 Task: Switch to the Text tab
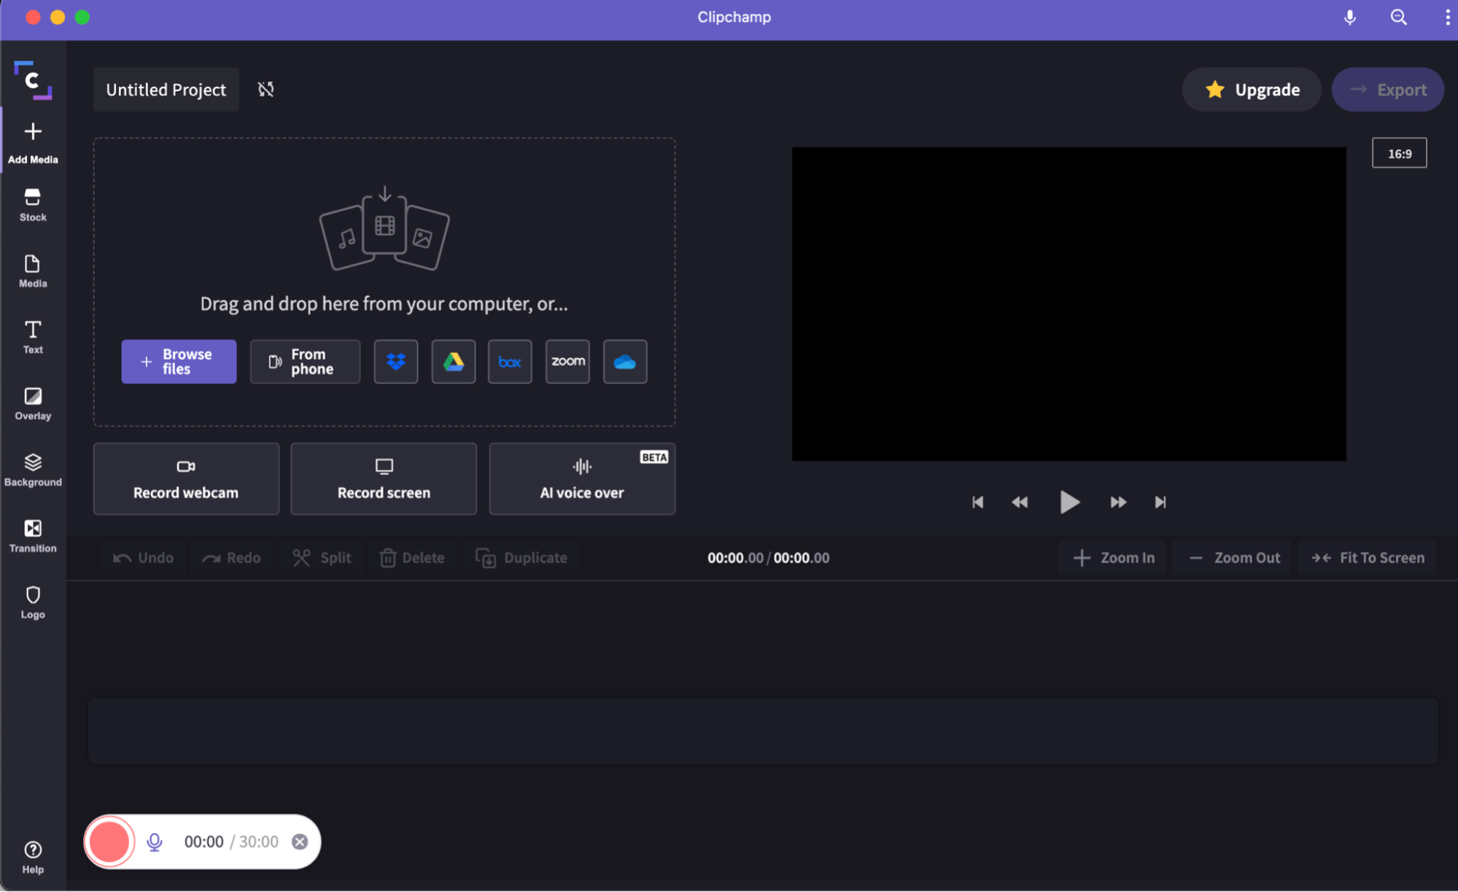pyautogui.click(x=33, y=337)
